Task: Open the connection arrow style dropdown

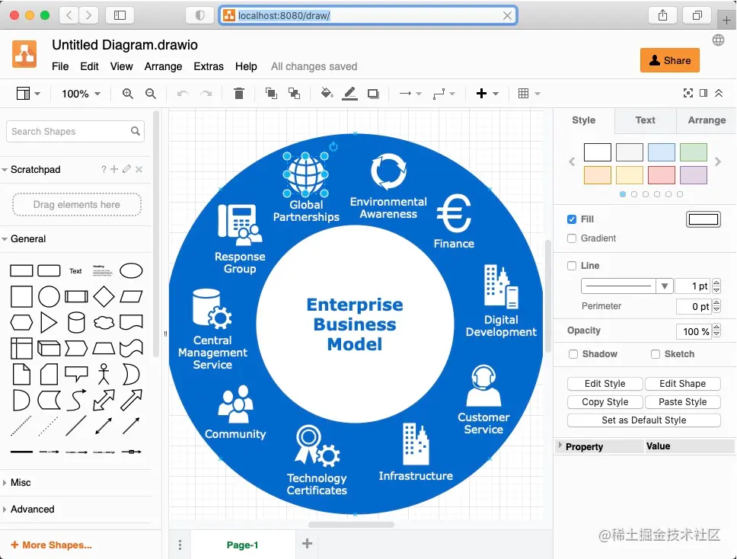Action: tap(410, 94)
